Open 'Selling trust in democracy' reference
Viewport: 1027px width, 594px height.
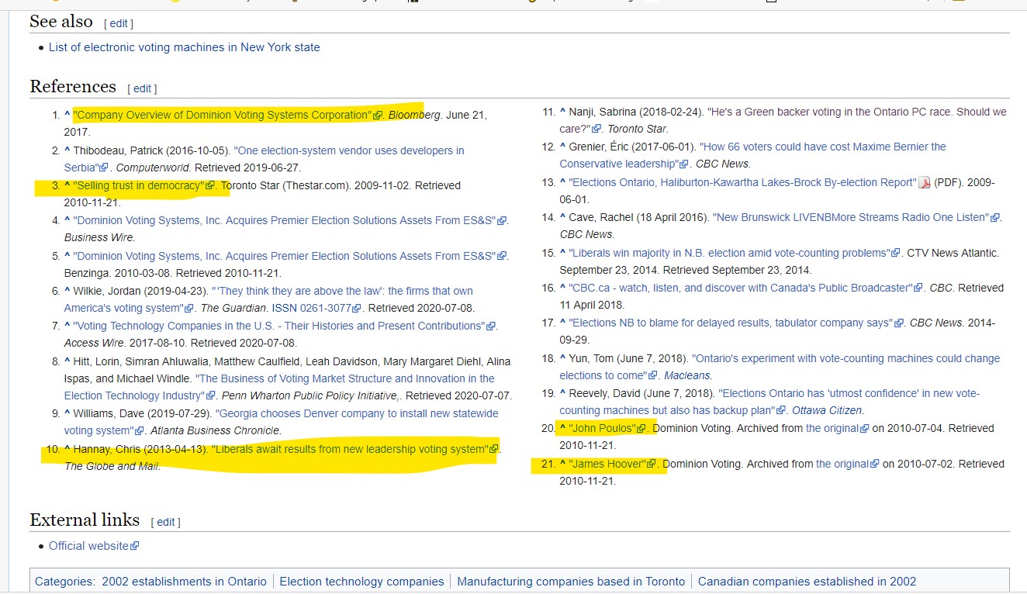(139, 185)
